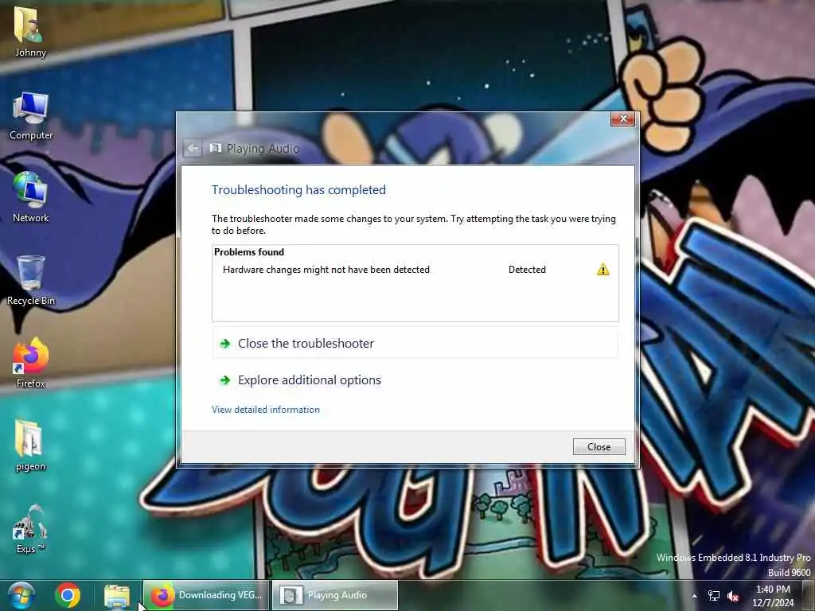The height and width of the screenshot is (611, 815).
Task: Click the yellow warning icon in problems list
Action: tap(603, 270)
